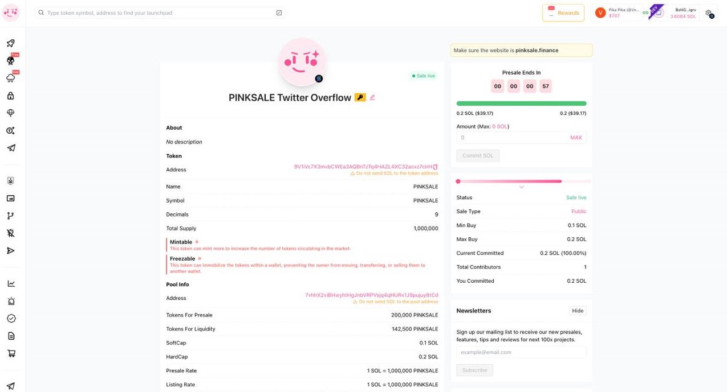The width and height of the screenshot is (727, 392).
Task: Open the cloud icon with Hot badge
Action: coord(10,78)
